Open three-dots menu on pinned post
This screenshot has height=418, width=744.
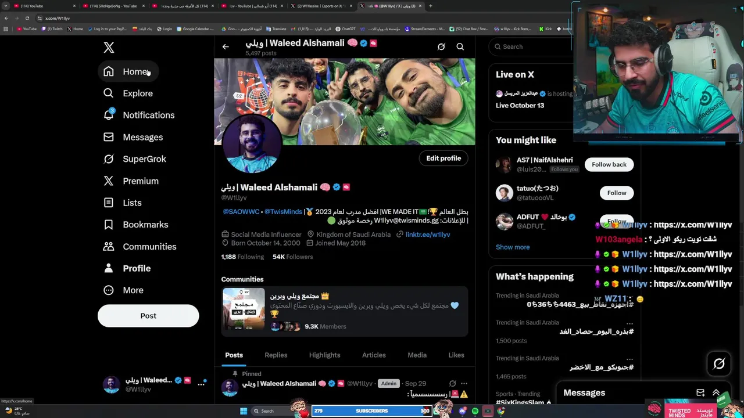coord(464,384)
